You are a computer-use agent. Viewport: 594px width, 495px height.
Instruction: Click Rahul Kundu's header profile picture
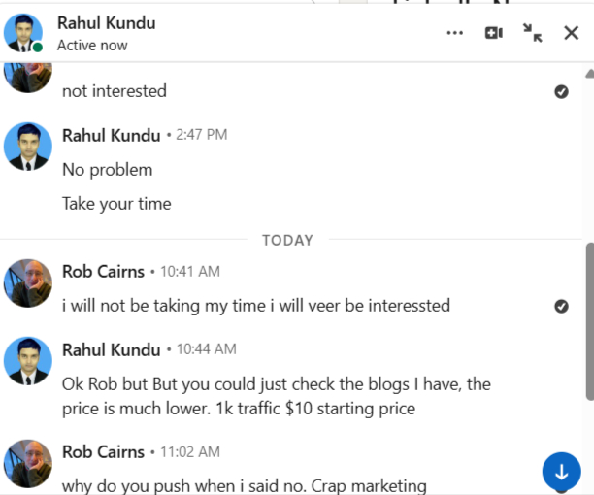23,33
